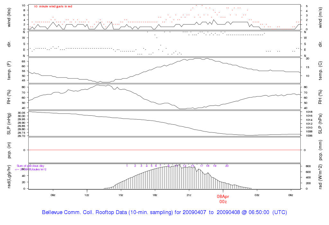The height and width of the screenshot is (225, 329).
Task: Select the '03z' time tick label
Action: pos(257,195)
